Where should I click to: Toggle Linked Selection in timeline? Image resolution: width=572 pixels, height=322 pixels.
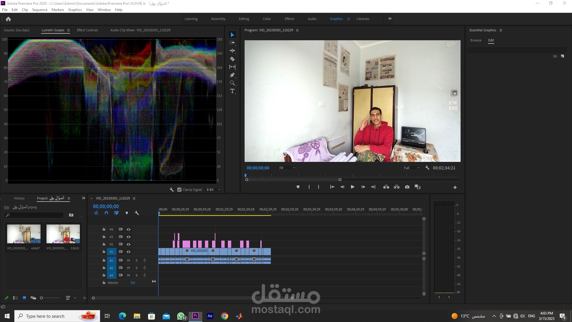[x=116, y=213]
